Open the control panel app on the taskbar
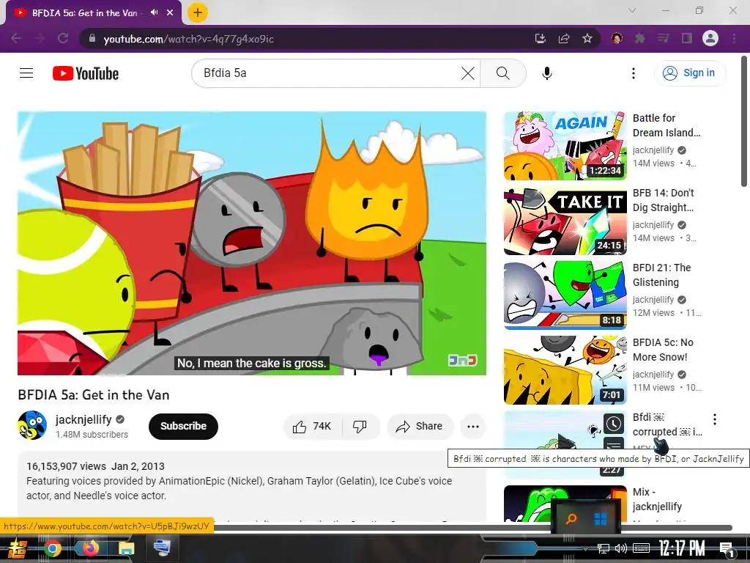 [162, 548]
